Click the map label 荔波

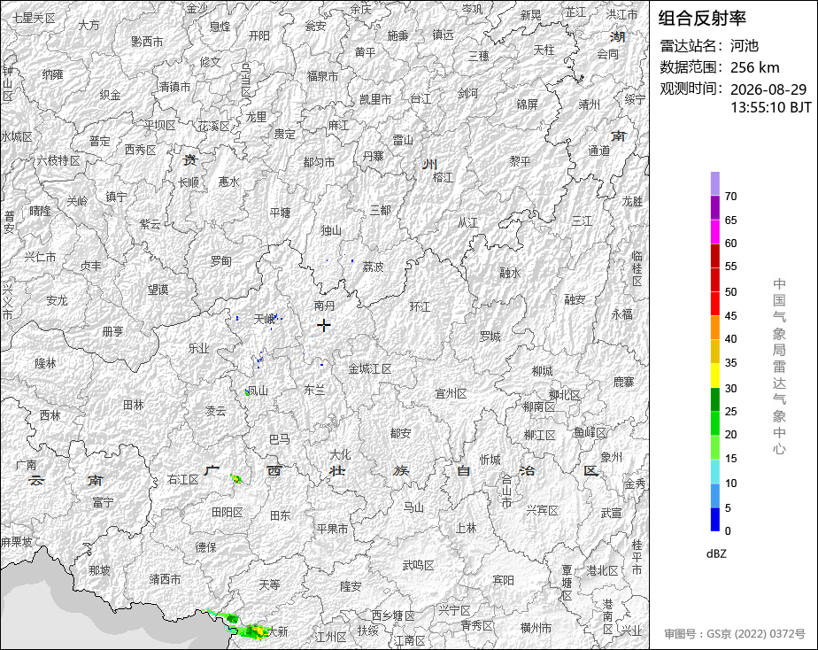coord(373,267)
